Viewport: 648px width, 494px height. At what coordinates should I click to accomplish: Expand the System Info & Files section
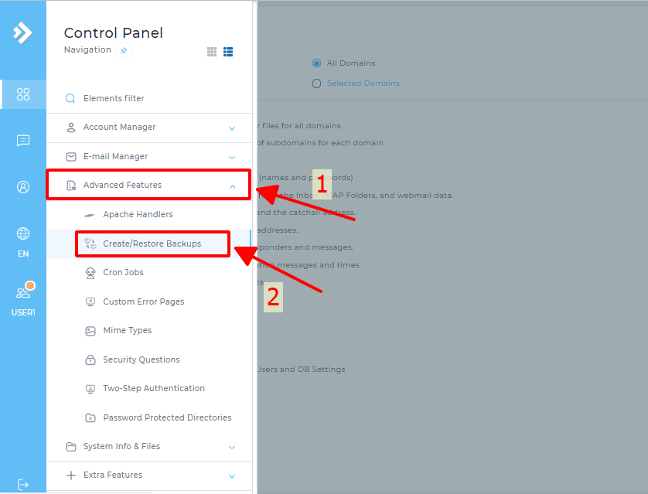pyautogui.click(x=149, y=446)
